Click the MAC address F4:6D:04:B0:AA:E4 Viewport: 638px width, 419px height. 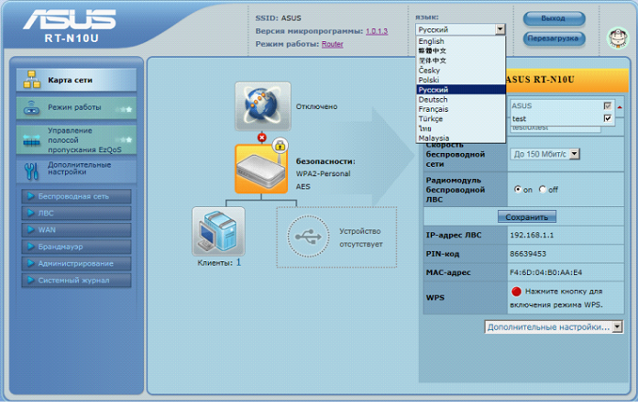click(545, 272)
